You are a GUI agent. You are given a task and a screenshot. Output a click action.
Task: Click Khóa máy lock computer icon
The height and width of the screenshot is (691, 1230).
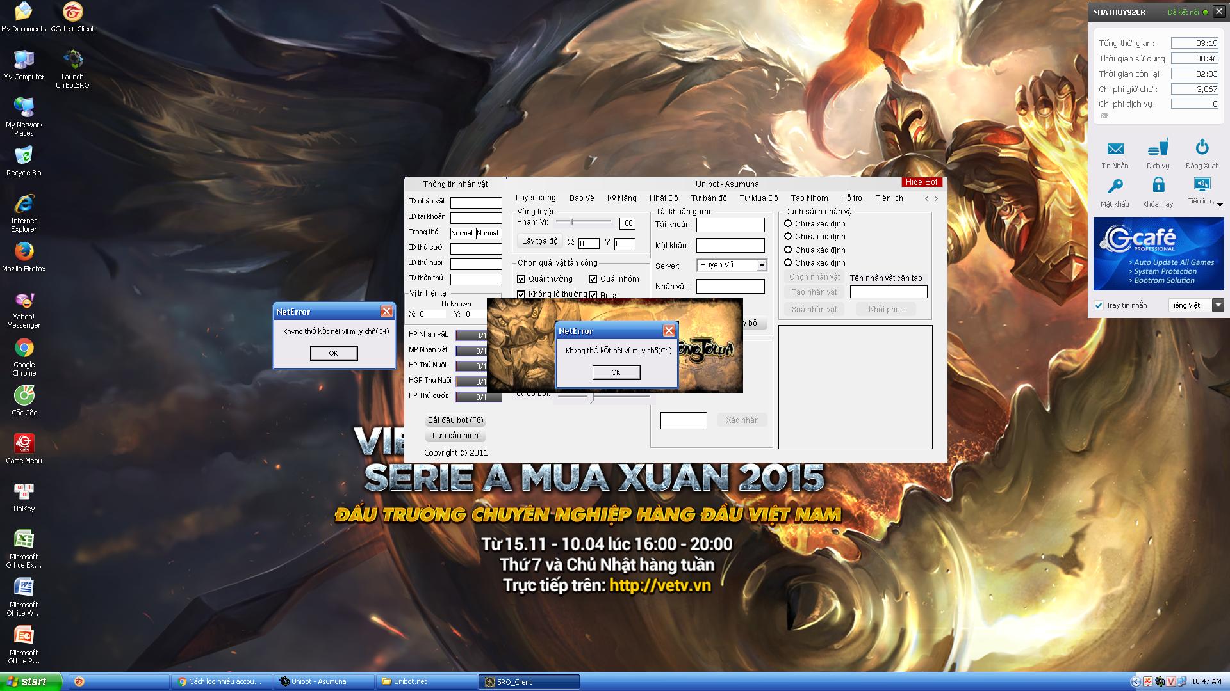coord(1158,193)
